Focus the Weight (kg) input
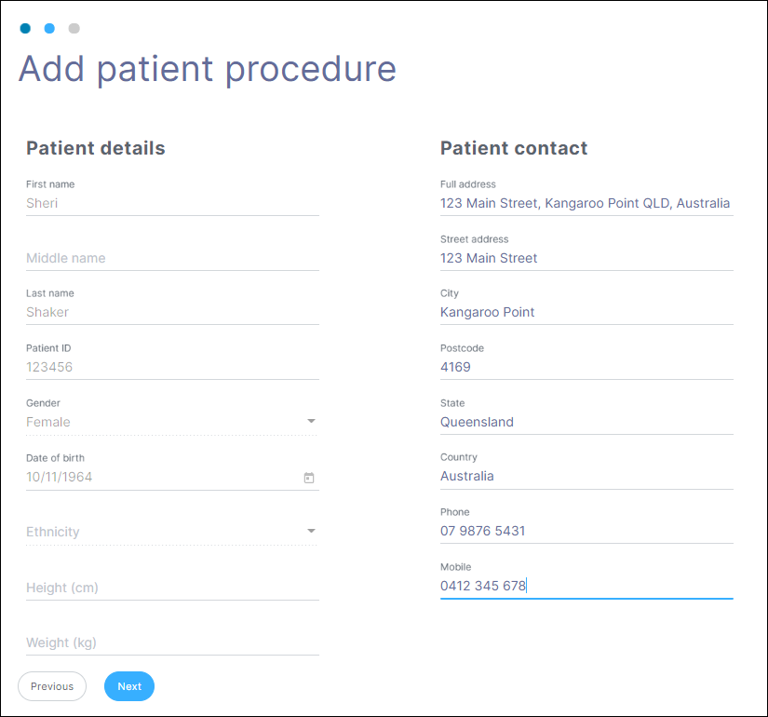Viewport: 768px width, 717px height. tap(172, 643)
